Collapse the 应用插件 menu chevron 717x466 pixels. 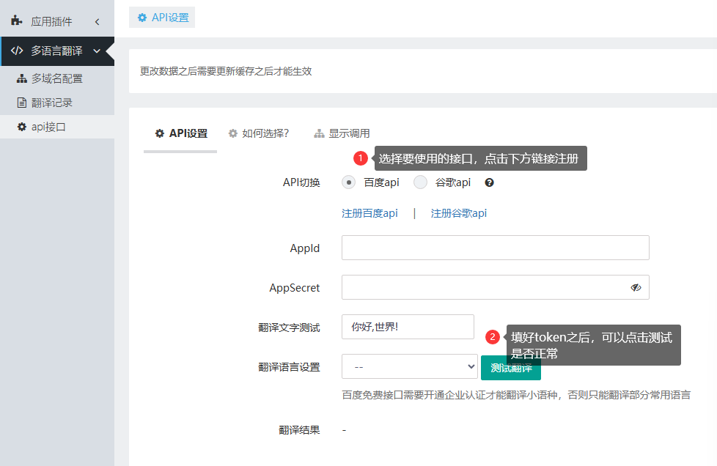97,21
